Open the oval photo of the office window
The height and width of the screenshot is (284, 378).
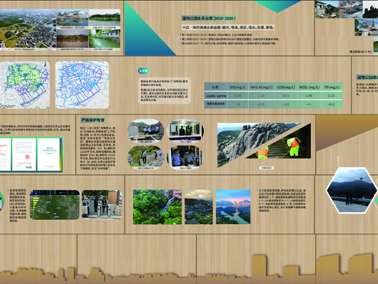[185, 131]
